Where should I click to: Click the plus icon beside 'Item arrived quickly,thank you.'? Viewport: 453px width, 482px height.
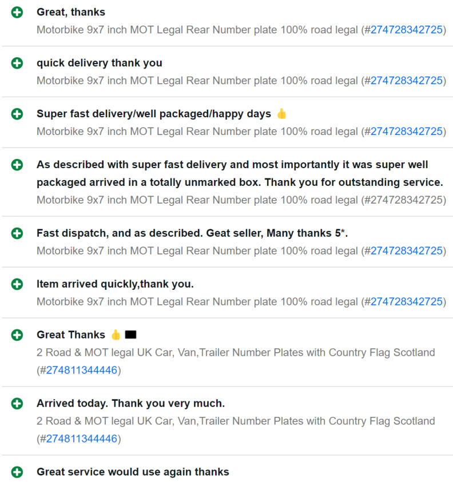17,284
